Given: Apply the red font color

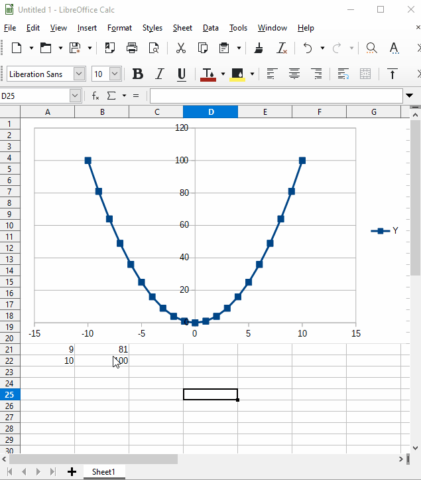Looking at the screenshot, I should click(x=208, y=74).
